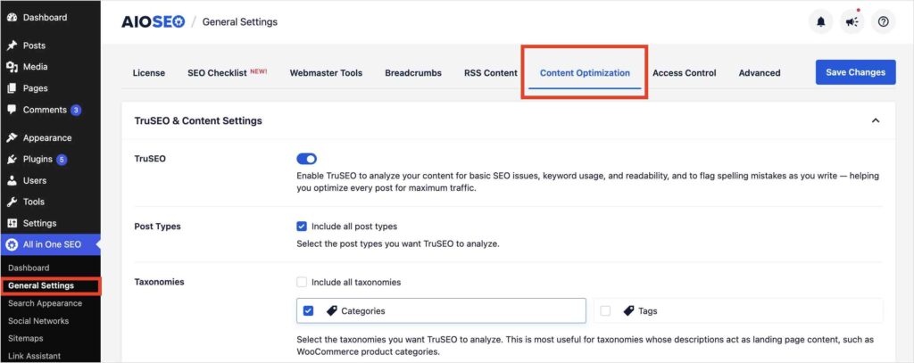
Task: Open Sitemaps submenu item
Action: tap(25, 339)
